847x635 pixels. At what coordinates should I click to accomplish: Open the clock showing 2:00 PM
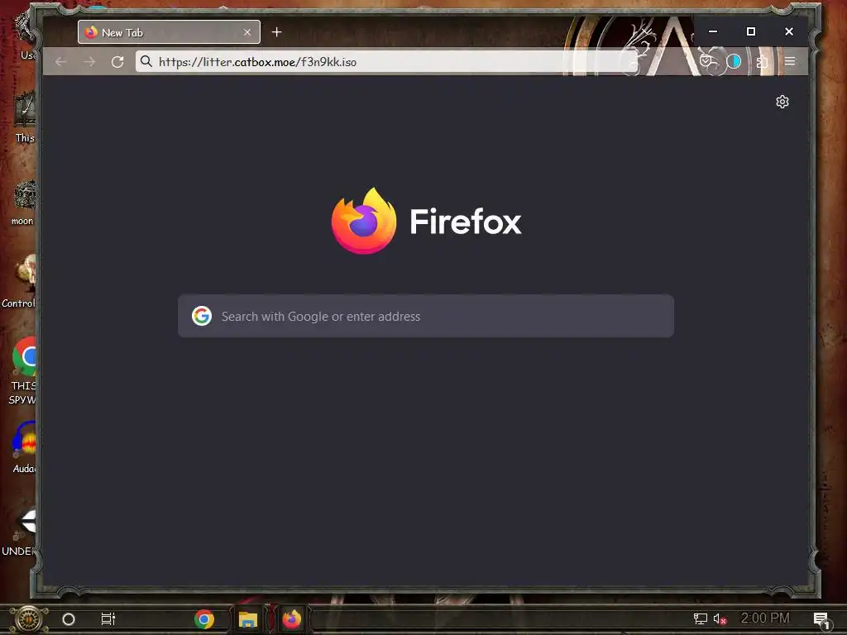coord(765,618)
